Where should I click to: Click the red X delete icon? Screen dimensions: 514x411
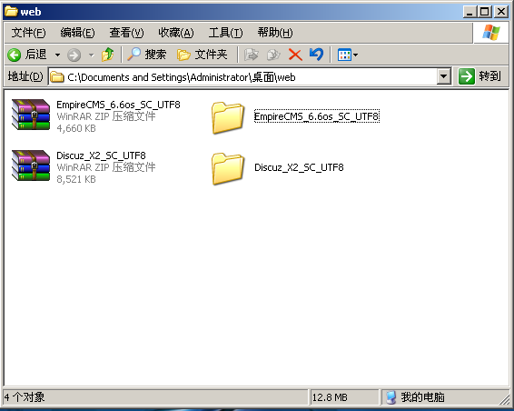(295, 55)
